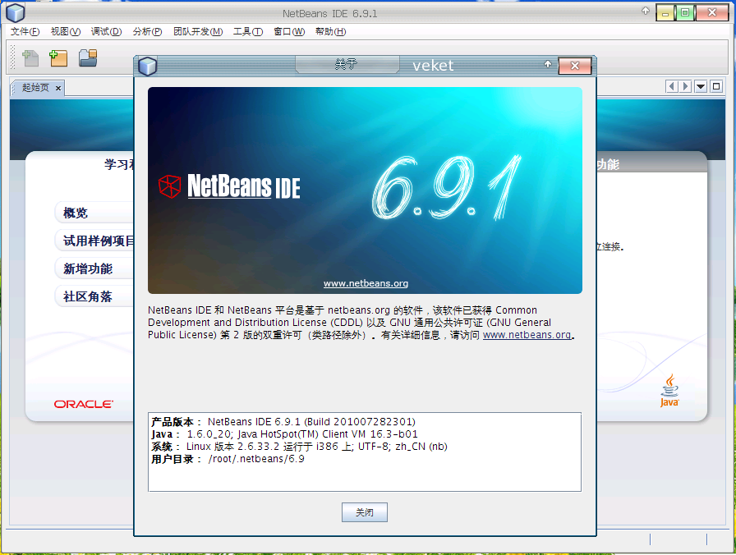Click the Java 1.6.0_20 version line

284,434
